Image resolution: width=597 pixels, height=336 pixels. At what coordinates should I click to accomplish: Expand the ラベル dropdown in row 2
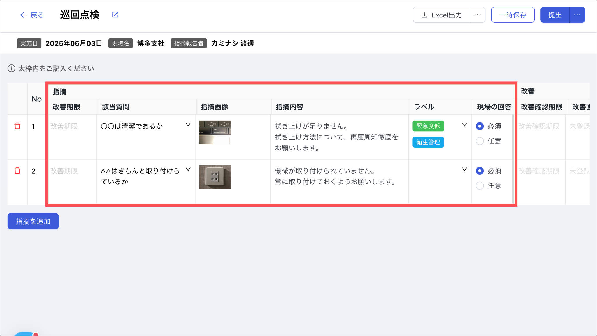[464, 169]
